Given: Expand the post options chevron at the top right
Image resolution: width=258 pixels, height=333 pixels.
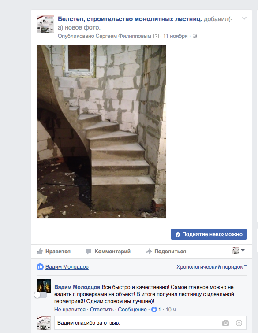Looking at the screenshot, I should (244, 18).
